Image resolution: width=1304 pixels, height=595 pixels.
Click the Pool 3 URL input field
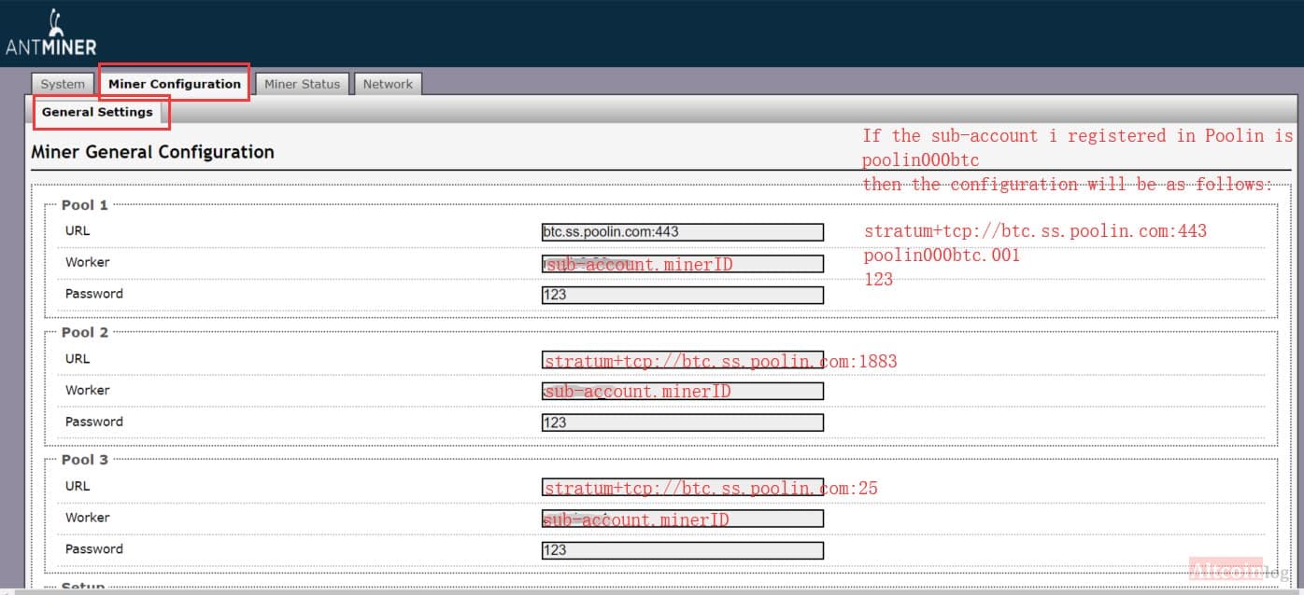coord(683,487)
